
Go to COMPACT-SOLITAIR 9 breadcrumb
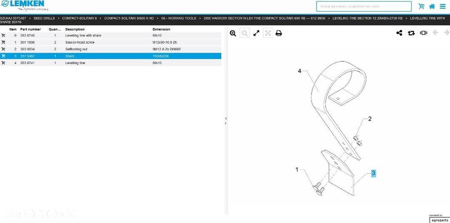[x=80, y=18]
